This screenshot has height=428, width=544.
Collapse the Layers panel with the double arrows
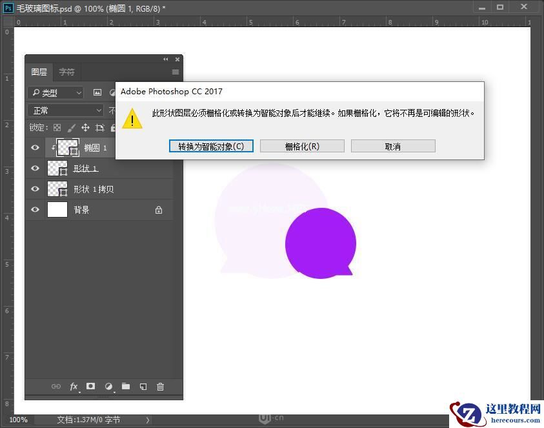pyautogui.click(x=166, y=59)
